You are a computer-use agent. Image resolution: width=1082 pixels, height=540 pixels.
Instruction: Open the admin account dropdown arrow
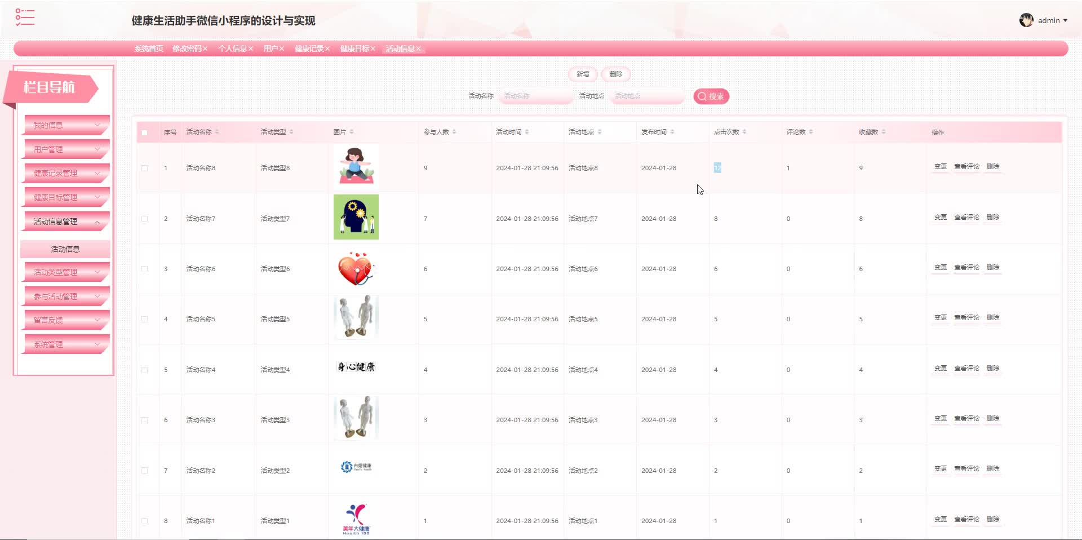pyautogui.click(x=1065, y=20)
